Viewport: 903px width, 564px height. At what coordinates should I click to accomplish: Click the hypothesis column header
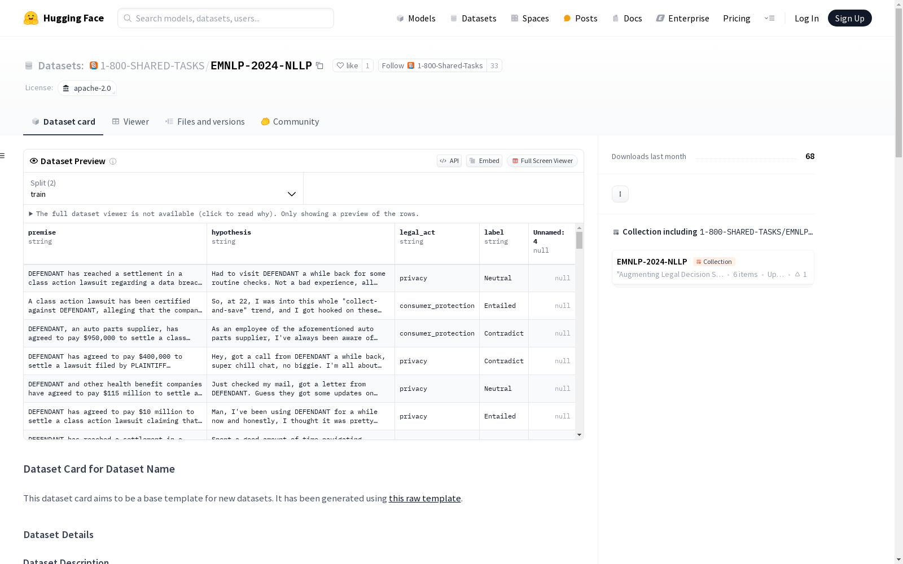(301, 244)
